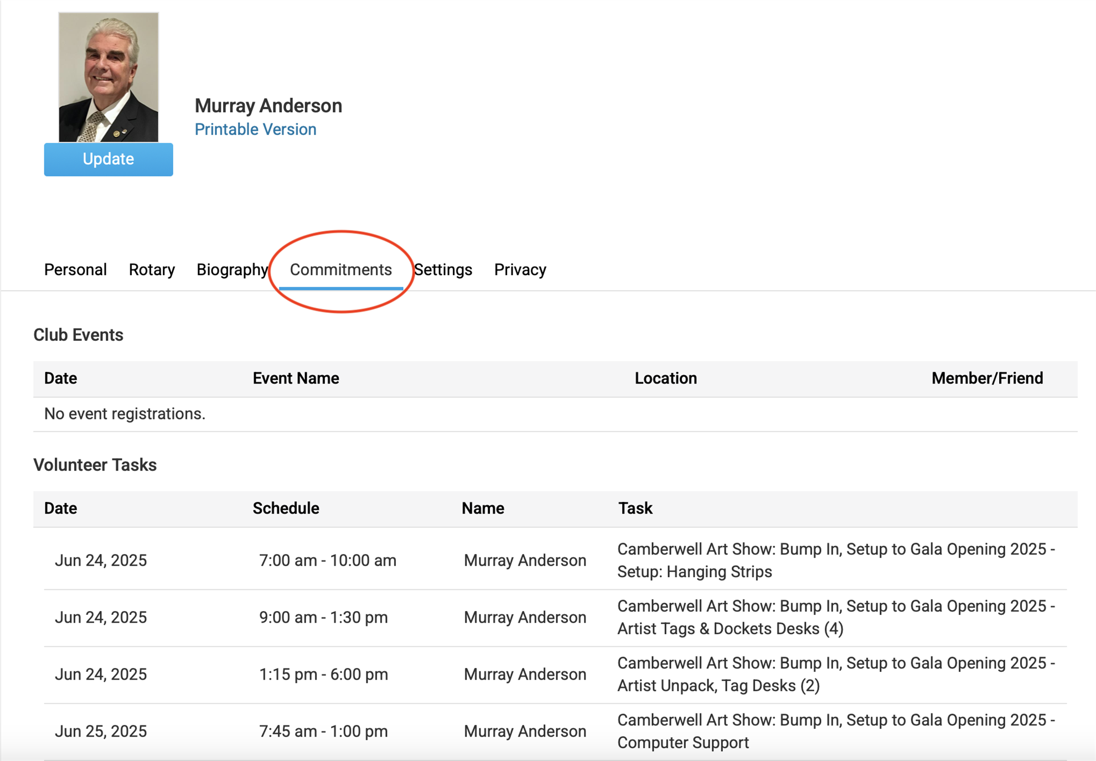Click the blue Update button
Viewport: 1096px width, 761px height.
pyautogui.click(x=108, y=159)
